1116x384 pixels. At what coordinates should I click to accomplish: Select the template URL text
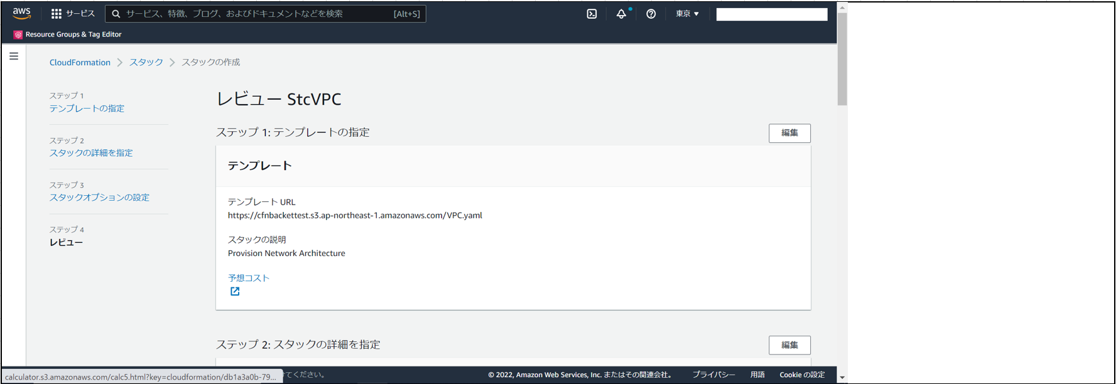coord(355,215)
